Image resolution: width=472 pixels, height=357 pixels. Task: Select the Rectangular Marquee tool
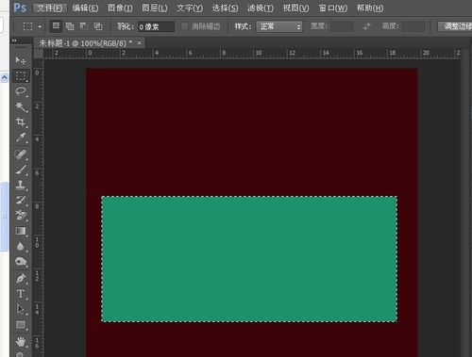pyautogui.click(x=21, y=75)
